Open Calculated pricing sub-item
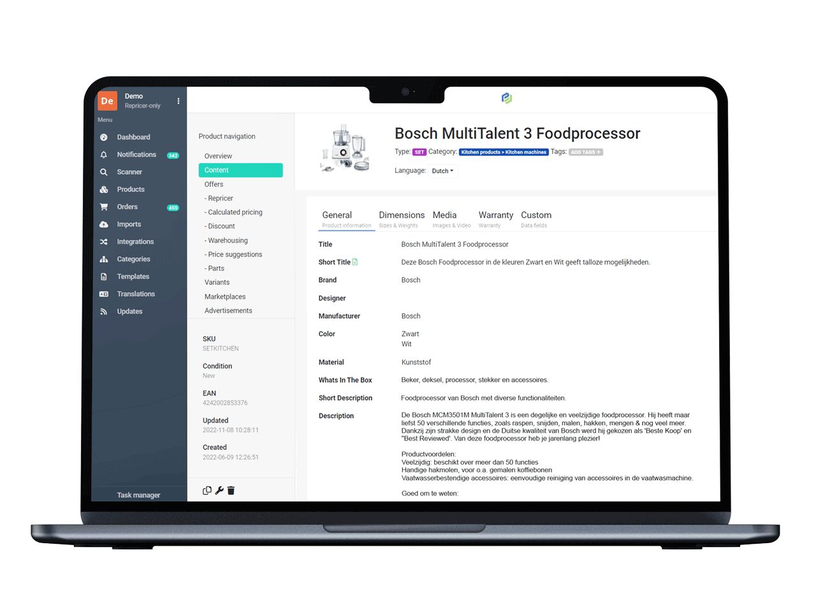 tap(233, 212)
